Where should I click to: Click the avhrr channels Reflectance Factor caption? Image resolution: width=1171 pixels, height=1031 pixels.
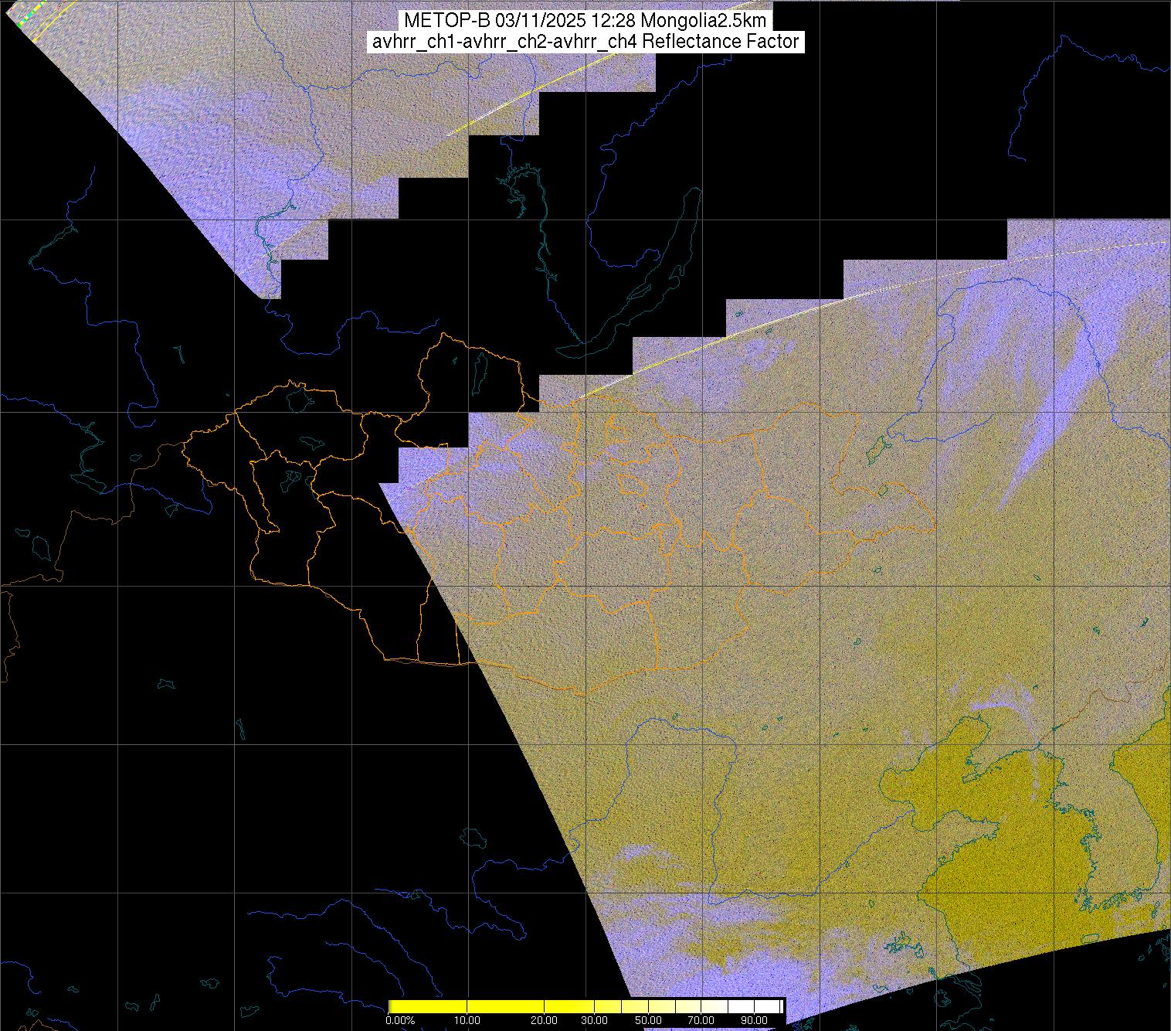[x=585, y=42]
